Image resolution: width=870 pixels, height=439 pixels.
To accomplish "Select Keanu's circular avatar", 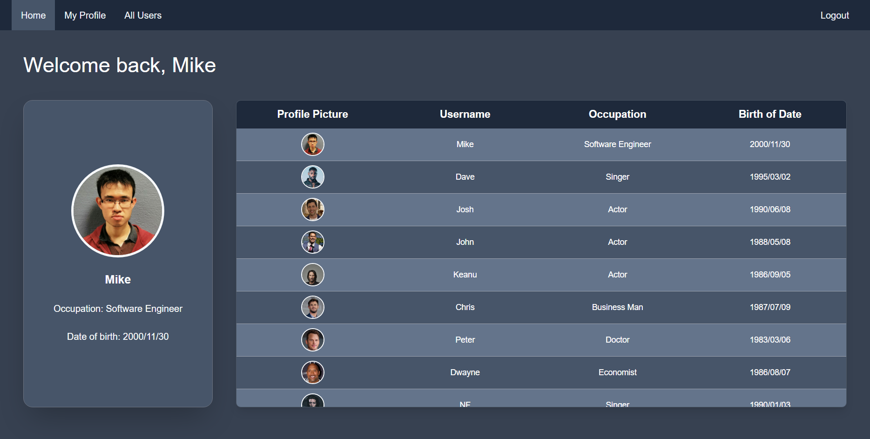I will click(x=313, y=275).
